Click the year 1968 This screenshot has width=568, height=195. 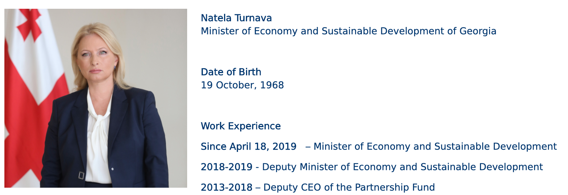point(272,85)
